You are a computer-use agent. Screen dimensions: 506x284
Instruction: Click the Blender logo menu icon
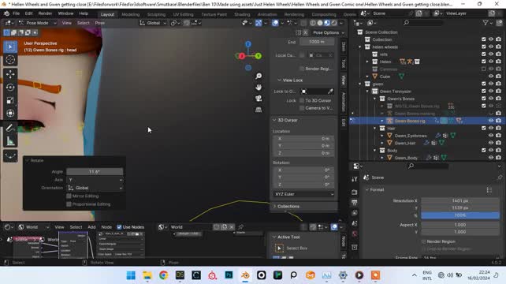6,13
